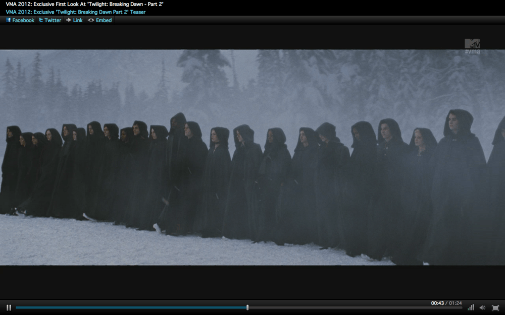
Task: Grab the progress bar scrubber handle
Action: pyautogui.click(x=247, y=307)
